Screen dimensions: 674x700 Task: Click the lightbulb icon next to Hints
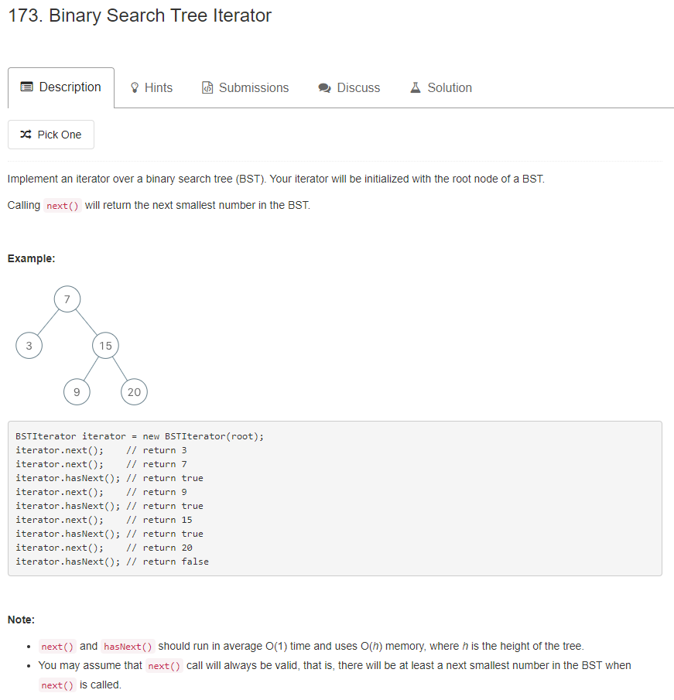tap(132, 87)
